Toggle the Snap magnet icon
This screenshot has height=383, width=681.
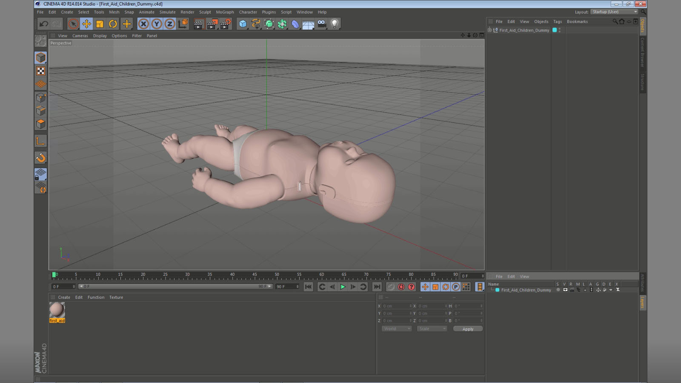coord(41,158)
